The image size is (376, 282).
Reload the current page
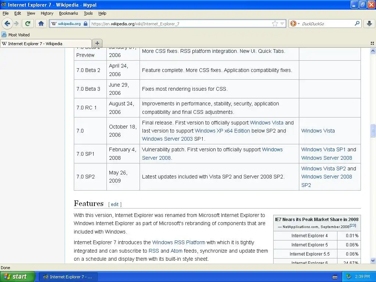coord(28,23)
